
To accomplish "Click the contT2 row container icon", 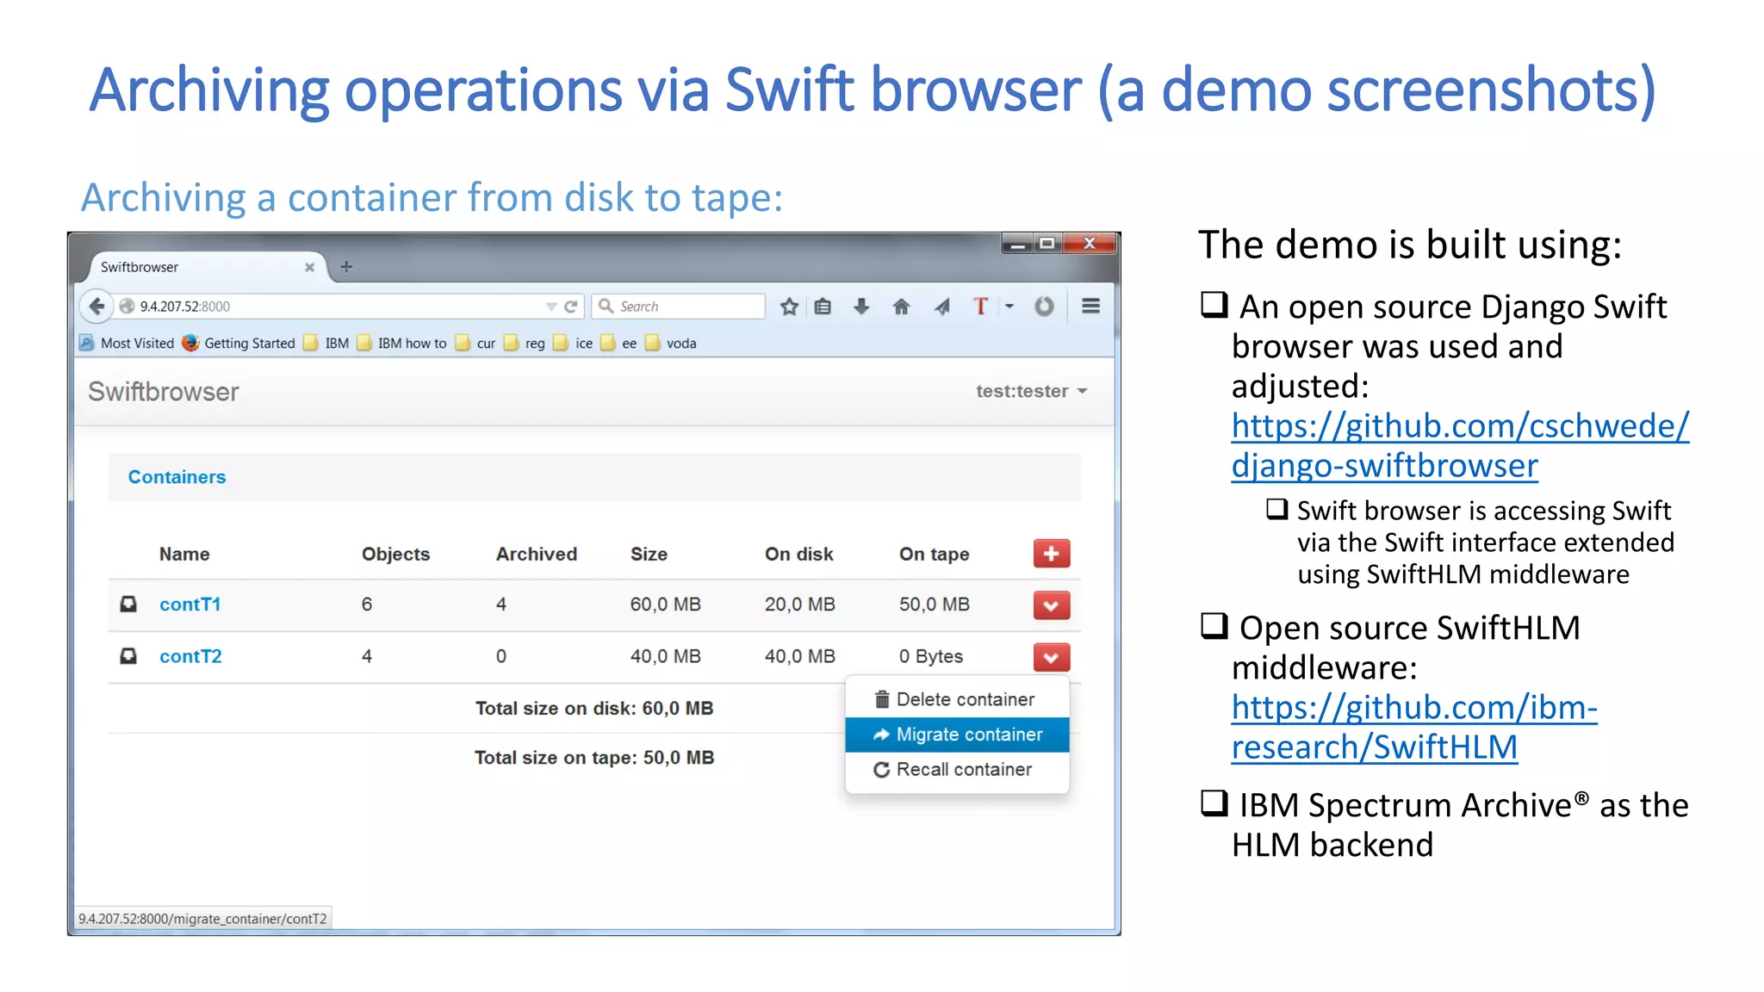I will tap(128, 656).
